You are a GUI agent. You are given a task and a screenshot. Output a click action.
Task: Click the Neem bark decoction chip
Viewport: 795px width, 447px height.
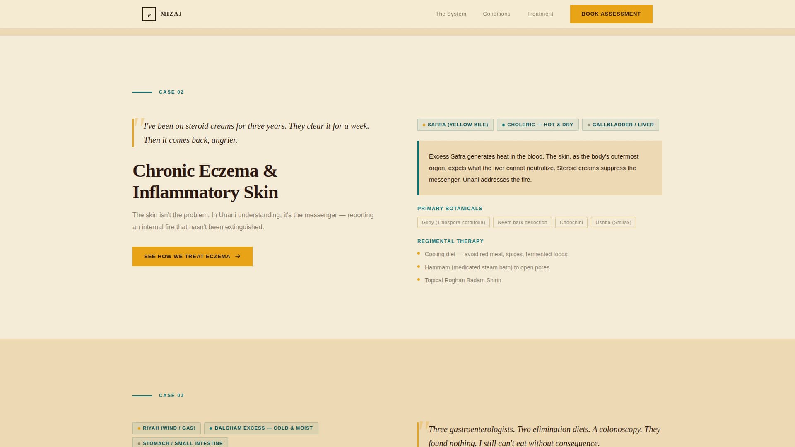523,222
